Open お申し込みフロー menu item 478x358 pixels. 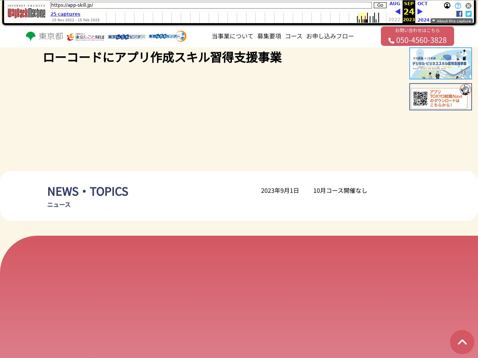click(x=330, y=36)
